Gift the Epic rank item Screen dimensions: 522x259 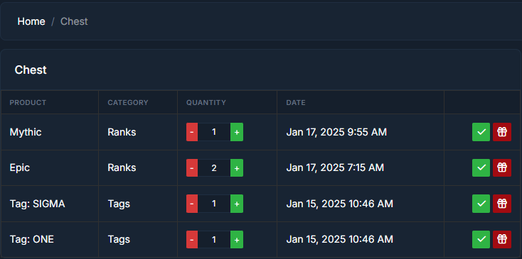pyautogui.click(x=502, y=167)
